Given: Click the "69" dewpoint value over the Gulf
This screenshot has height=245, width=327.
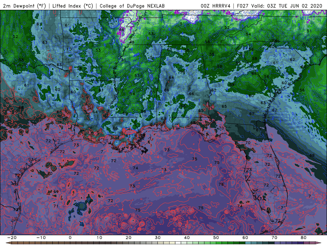Looking at the screenshot, I should (56, 192).
